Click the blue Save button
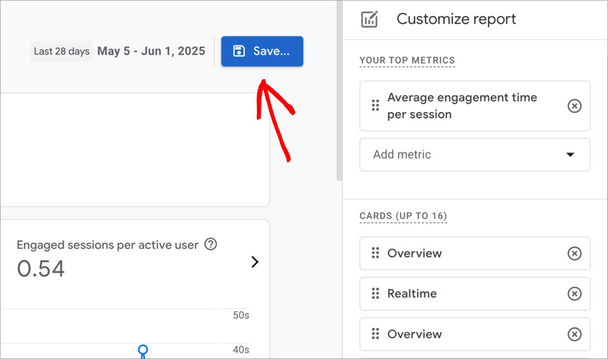The width and height of the screenshot is (608, 359). pyautogui.click(x=262, y=51)
